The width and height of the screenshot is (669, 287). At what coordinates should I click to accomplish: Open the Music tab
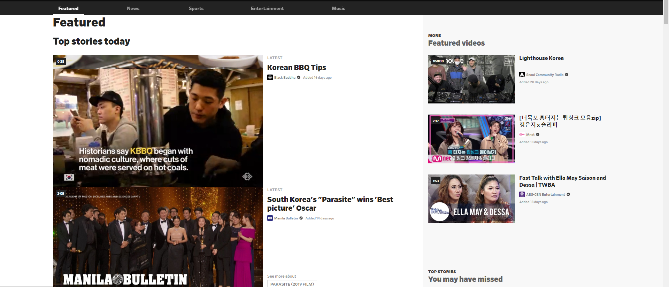[338, 8]
